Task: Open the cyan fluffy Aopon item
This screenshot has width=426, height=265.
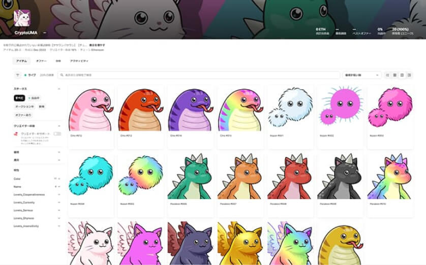Action: [x=91, y=185]
